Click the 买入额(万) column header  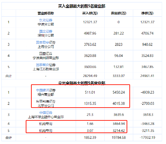(90, 13)
